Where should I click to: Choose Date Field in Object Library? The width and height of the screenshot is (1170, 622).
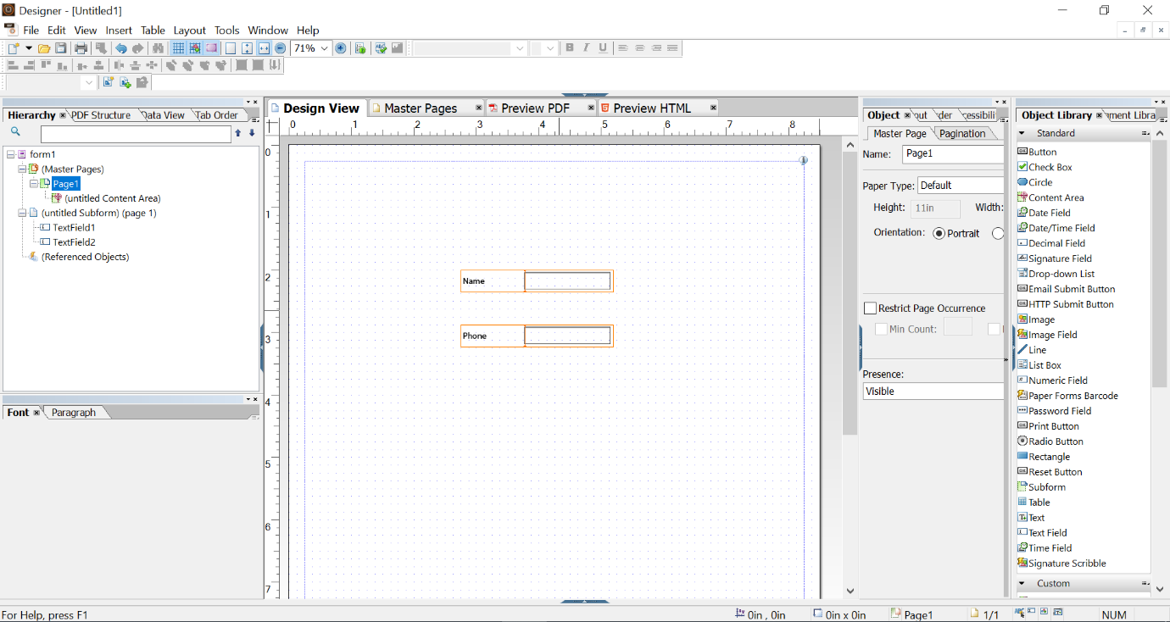pos(1044,213)
